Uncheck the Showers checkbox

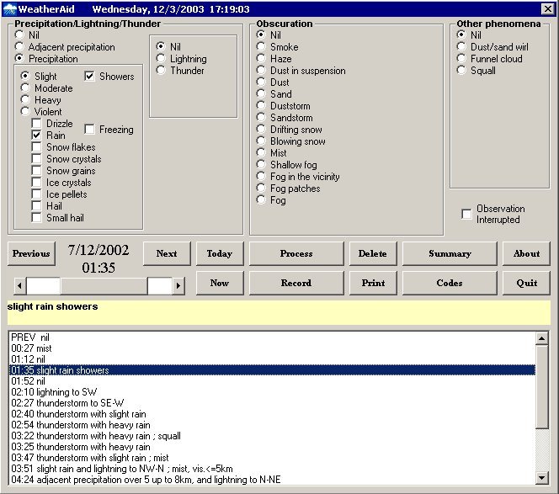89,77
